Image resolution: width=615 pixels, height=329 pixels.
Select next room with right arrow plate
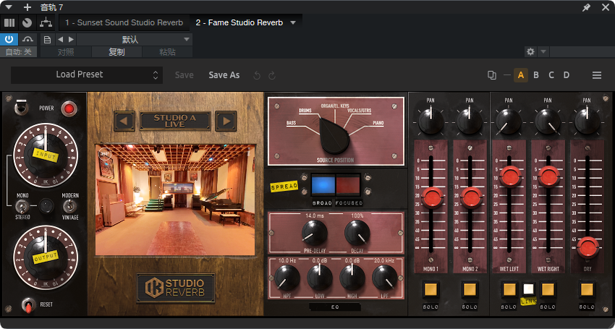[x=226, y=121]
